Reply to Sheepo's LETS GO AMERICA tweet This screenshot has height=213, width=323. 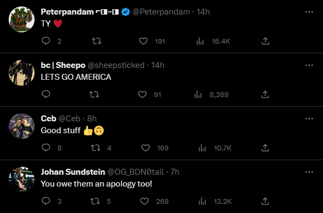tap(46, 94)
